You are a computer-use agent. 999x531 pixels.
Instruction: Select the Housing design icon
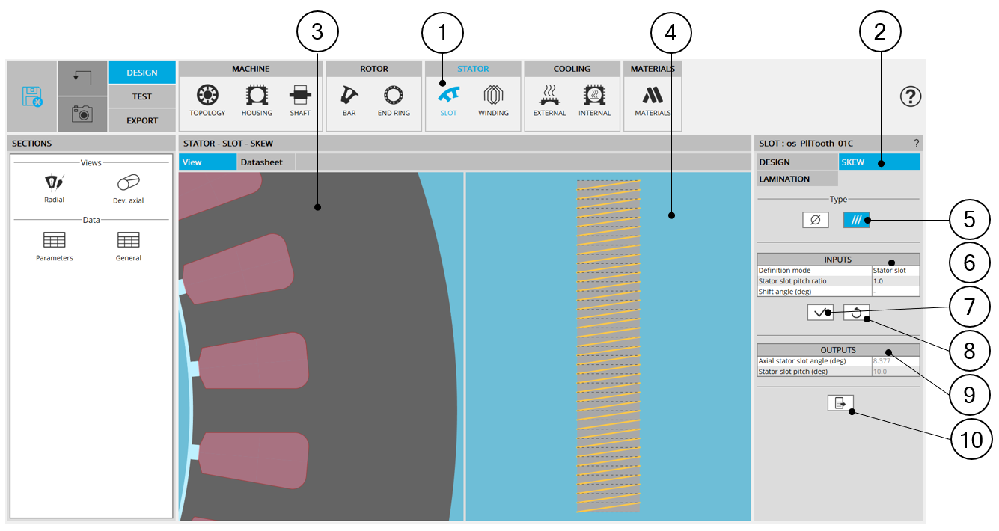point(257,101)
